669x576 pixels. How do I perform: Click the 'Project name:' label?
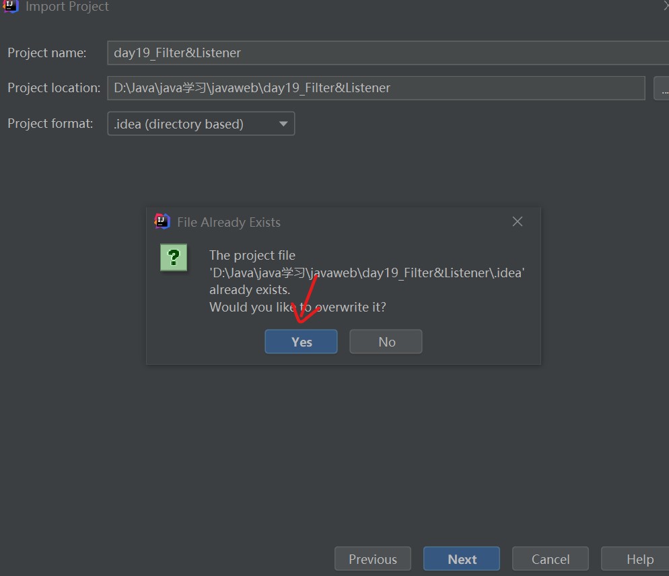[x=47, y=53]
